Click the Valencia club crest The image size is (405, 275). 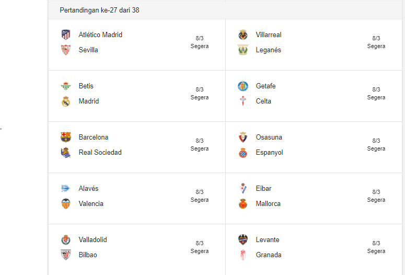66,204
